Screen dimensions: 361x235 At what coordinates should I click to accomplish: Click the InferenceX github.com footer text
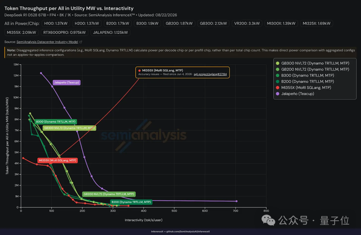point(180,232)
